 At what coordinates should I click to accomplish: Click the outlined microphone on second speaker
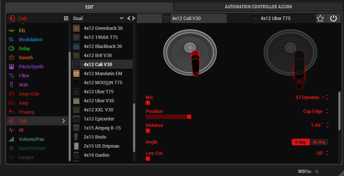(299, 69)
